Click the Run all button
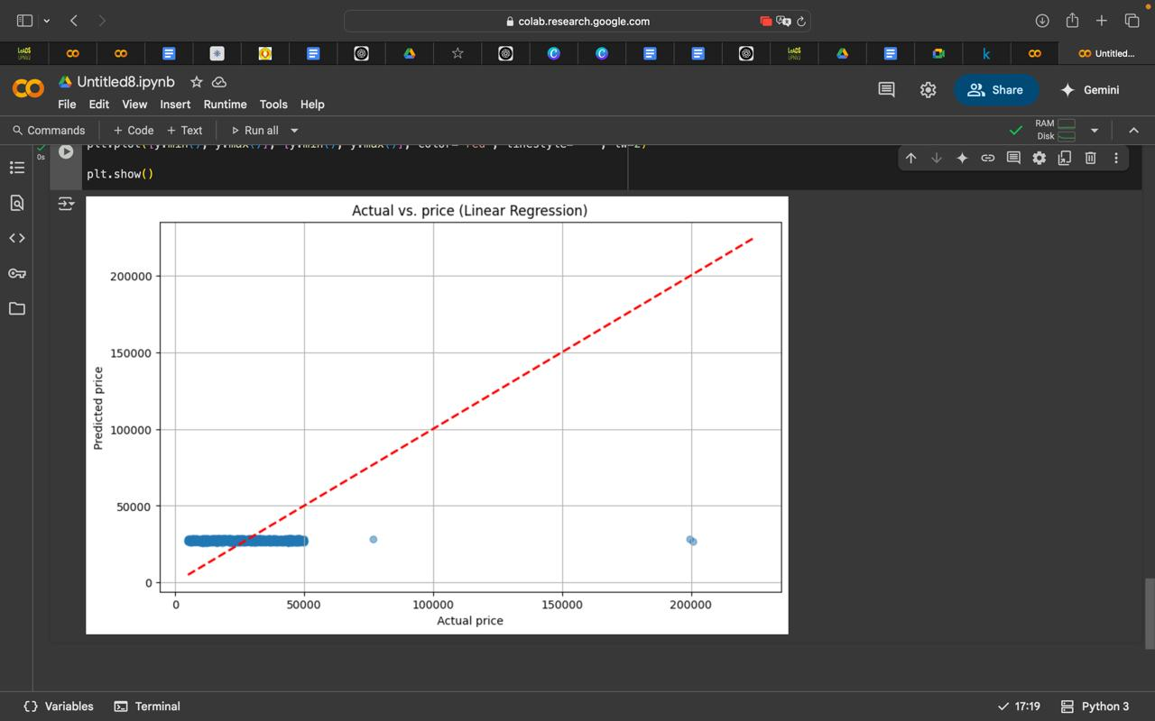Screen dimensions: 1155x721 [254, 131]
